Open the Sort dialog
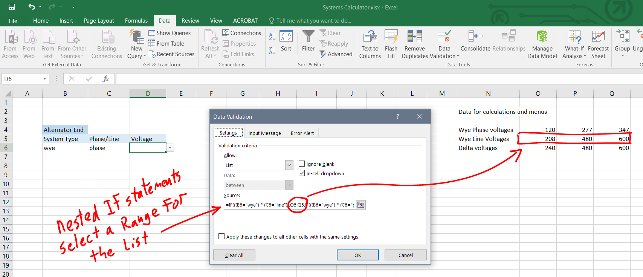Screen dimensions: 643x277 pos(286,41)
